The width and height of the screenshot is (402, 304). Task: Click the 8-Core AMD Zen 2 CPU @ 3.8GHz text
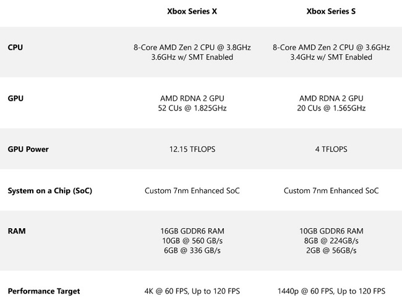(191, 46)
